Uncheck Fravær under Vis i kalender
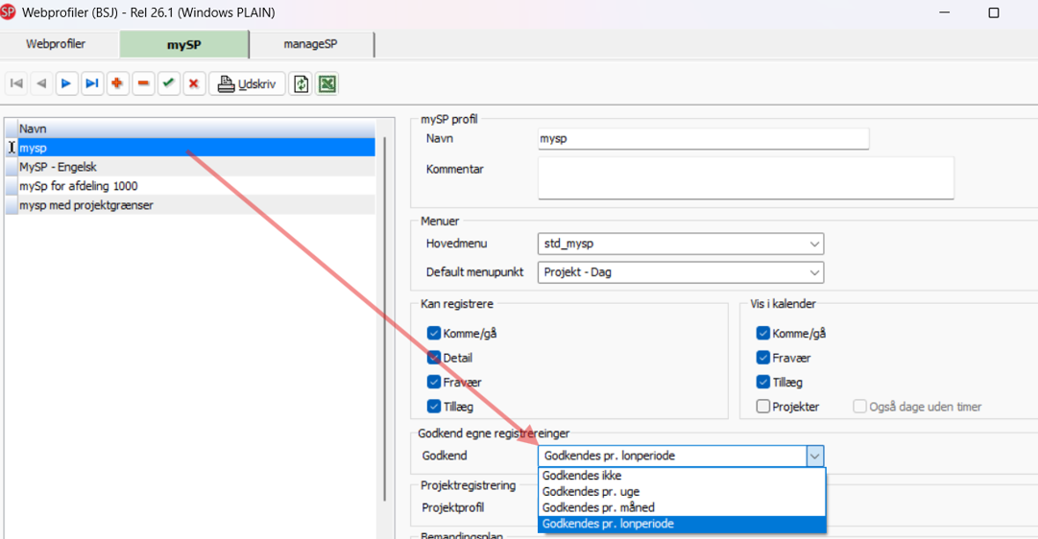Viewport: 1038px width, 539px height. pyautogui.click(x=762, y=358)
